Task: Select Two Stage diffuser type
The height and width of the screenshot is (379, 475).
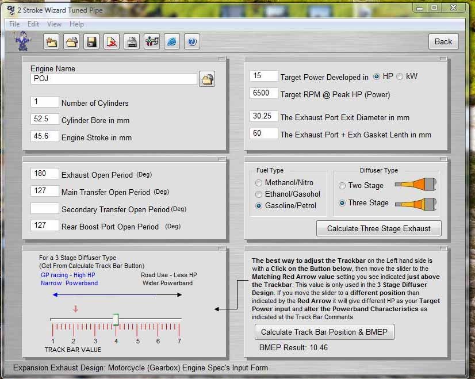Action: 343,186
